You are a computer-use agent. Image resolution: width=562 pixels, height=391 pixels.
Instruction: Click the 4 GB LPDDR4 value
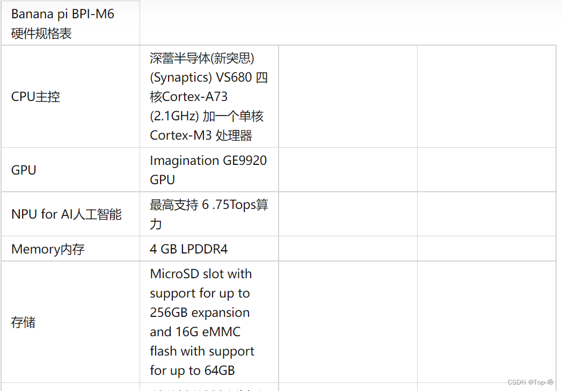[188, 249]
